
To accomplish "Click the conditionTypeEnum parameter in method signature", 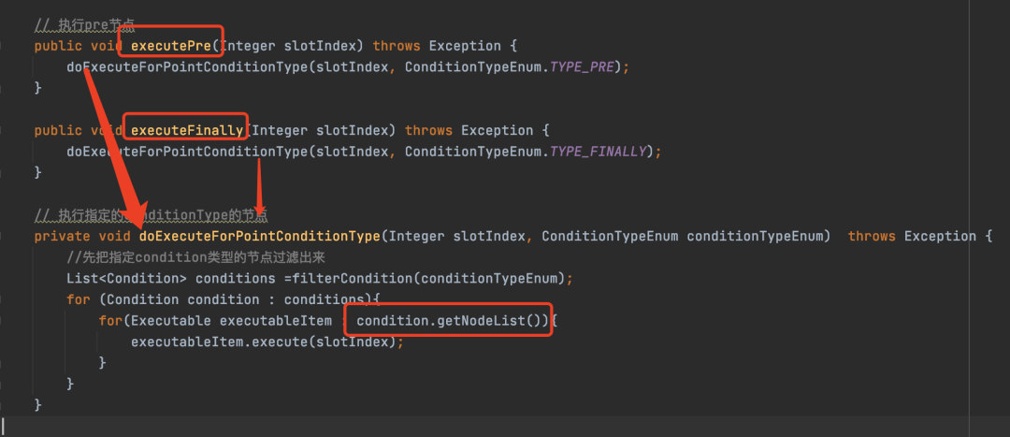I will [756, 237].
